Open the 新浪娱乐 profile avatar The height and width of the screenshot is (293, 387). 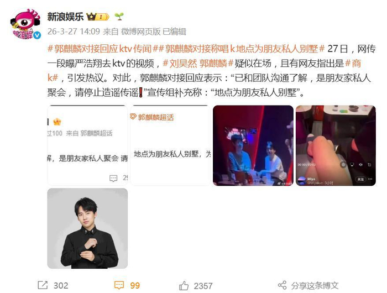(x=25, y=24)
